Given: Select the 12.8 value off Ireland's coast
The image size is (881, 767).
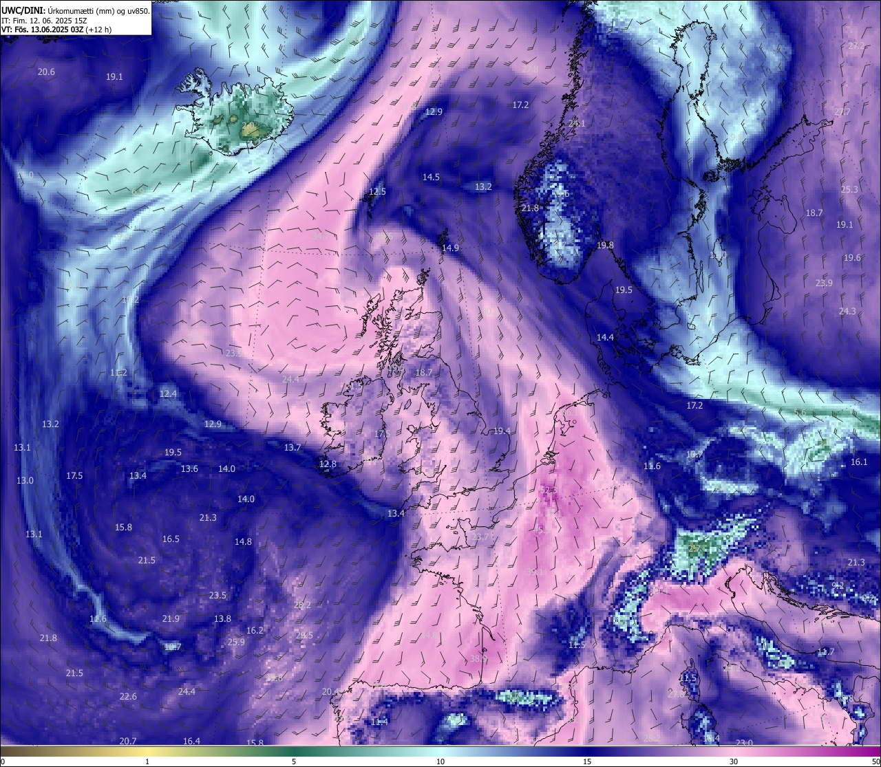Looking at the screenshot, I should pos(328,464).
